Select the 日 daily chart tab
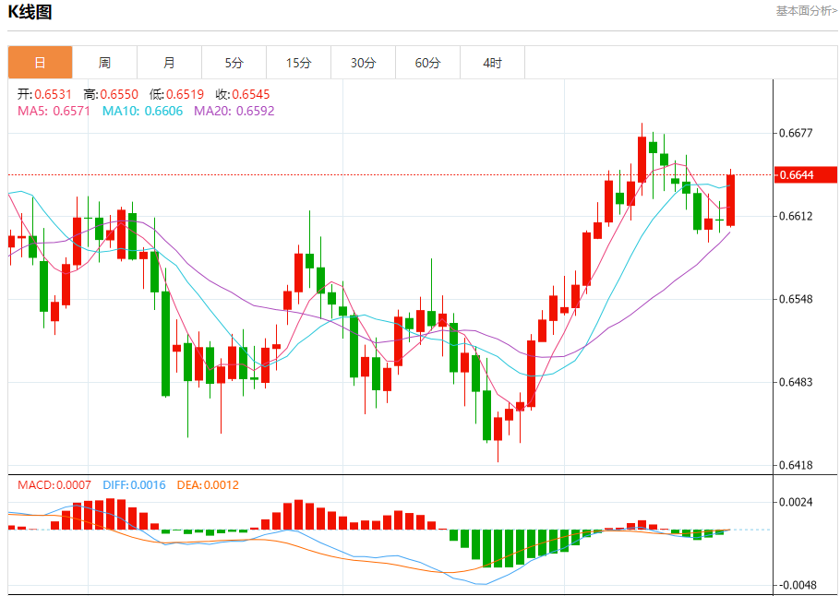Viewport: 840px width, 596px height. (x=40, y=63)
